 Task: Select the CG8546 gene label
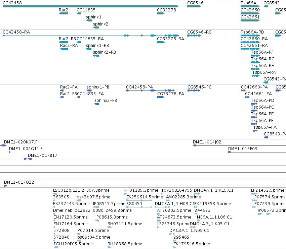click(x=195, y=3)
